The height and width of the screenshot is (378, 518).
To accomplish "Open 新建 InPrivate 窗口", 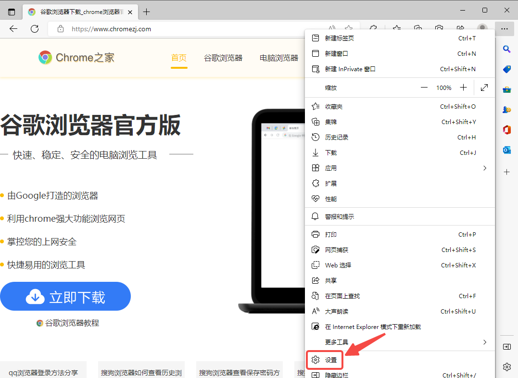I will coord(400,69).
